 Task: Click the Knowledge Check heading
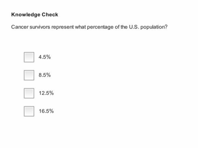[x=35, y=15]
